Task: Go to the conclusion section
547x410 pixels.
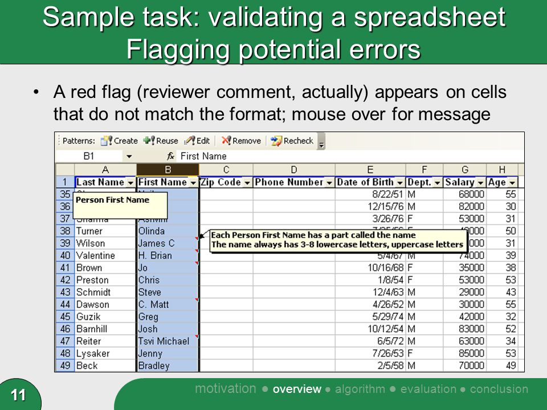Action: click(x=499, y=389)
